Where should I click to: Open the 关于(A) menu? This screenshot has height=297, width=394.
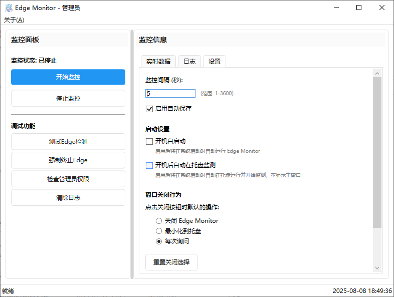coord(14,20)
